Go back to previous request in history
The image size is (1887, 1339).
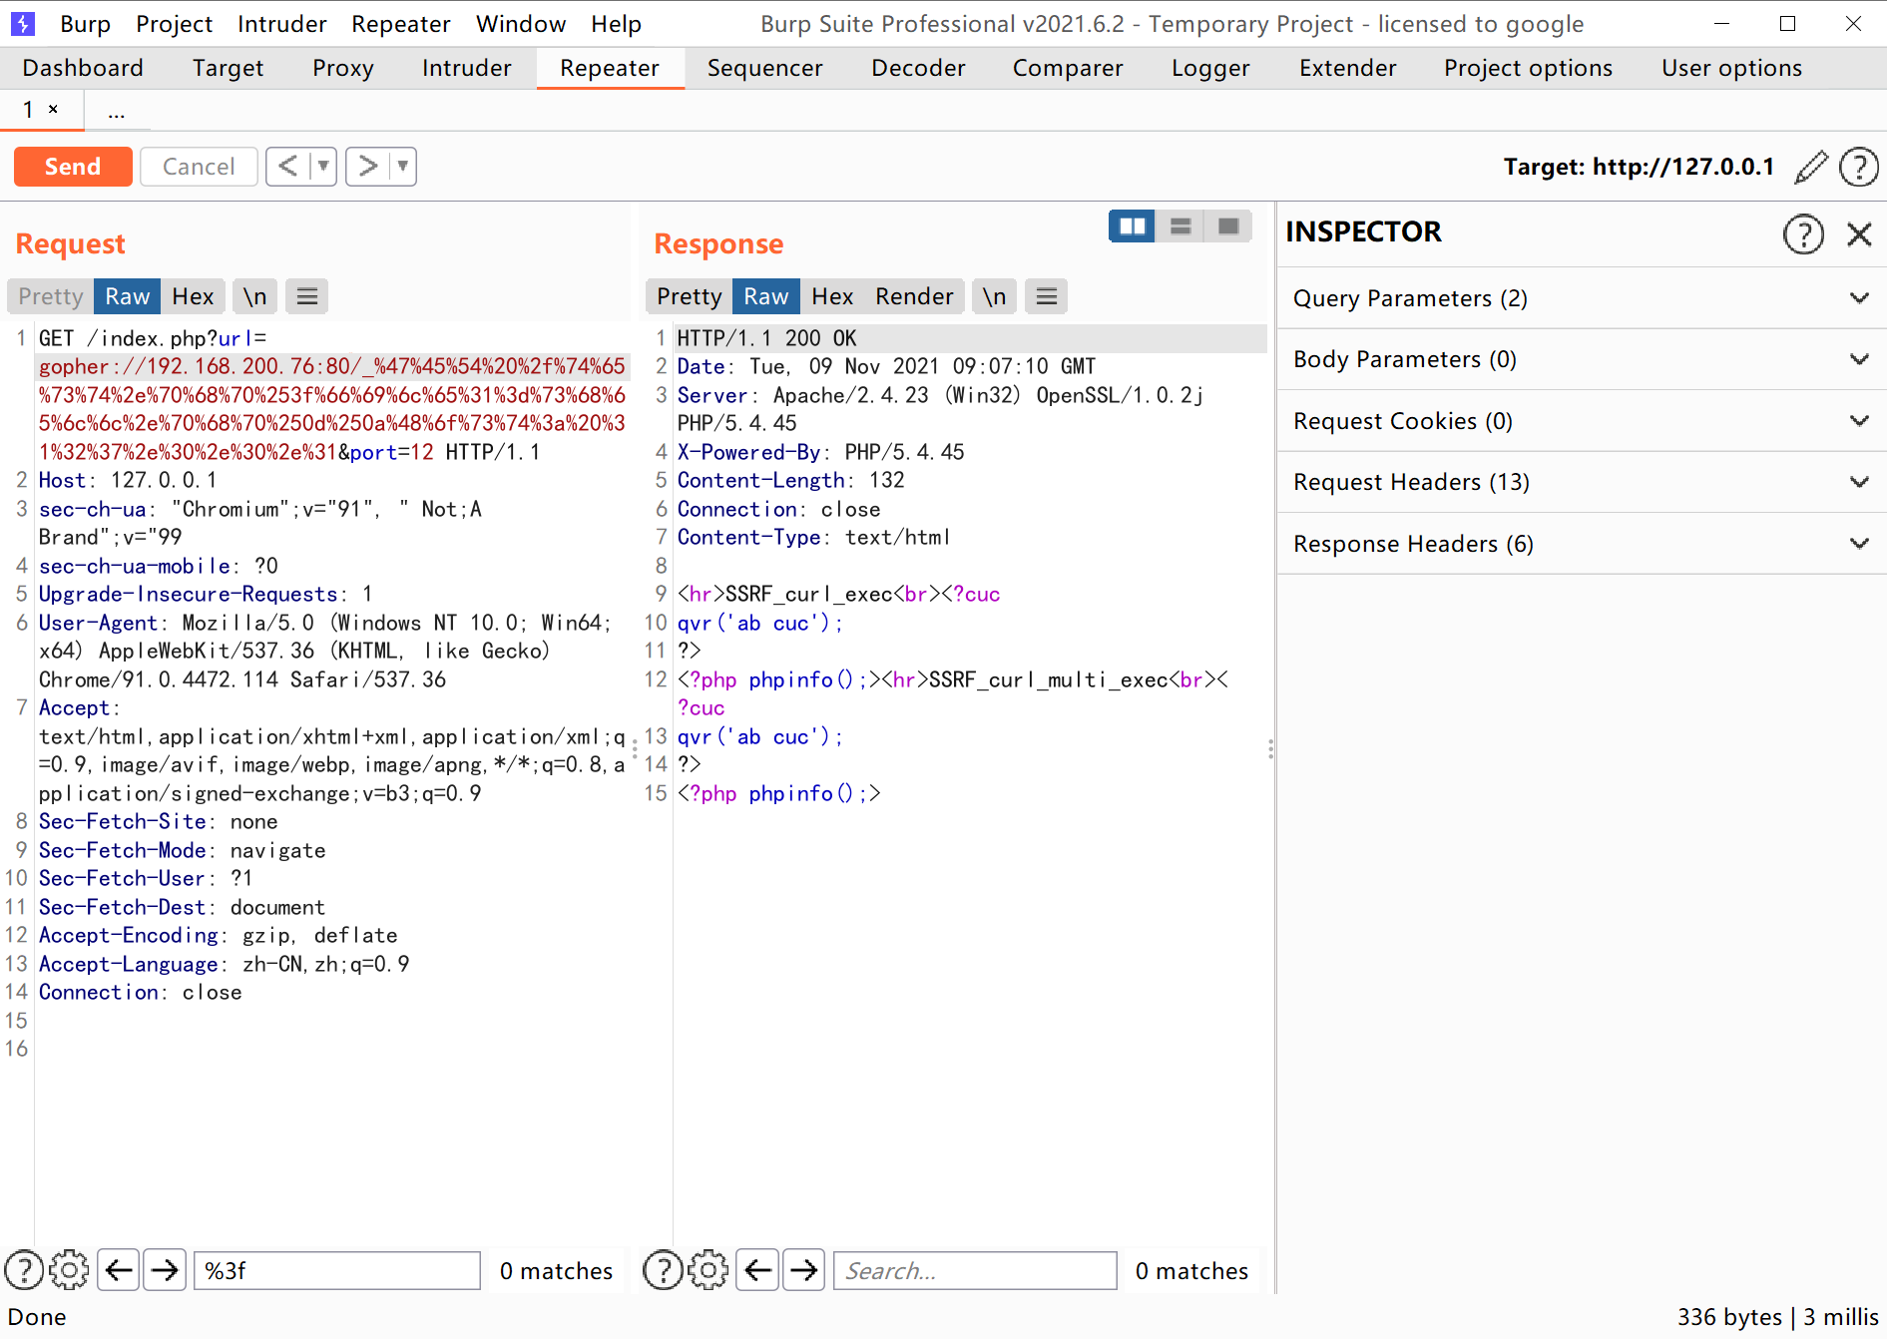[x=288, y=166]
